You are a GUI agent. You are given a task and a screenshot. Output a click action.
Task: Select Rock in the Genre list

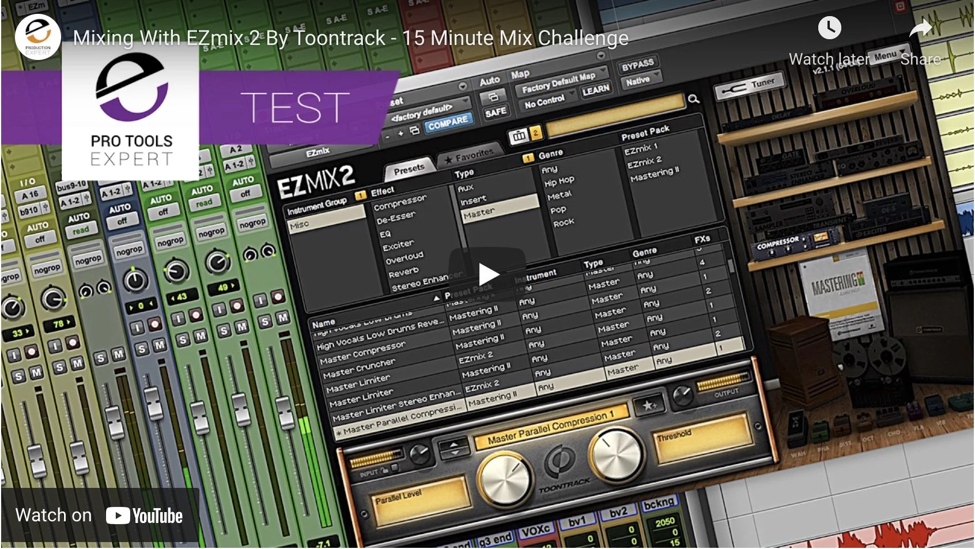564,222
